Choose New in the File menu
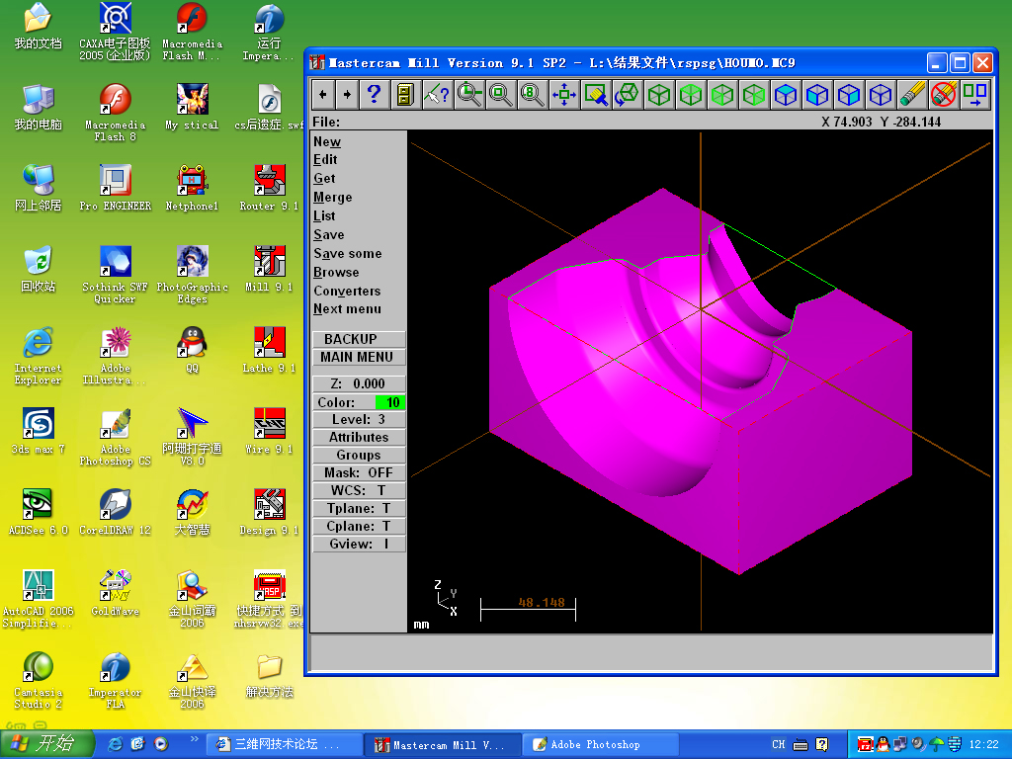Image resolution: width=1012 pixels, height=759 pixels. 327,141
